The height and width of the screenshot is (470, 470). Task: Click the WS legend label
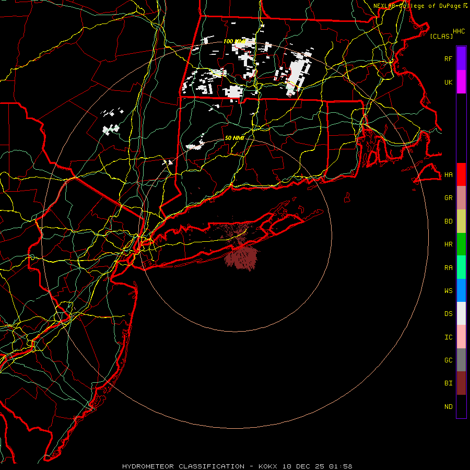point(448,290)
